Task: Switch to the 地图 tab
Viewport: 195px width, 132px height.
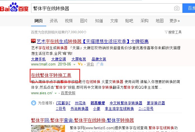Action: click(159, 21)
